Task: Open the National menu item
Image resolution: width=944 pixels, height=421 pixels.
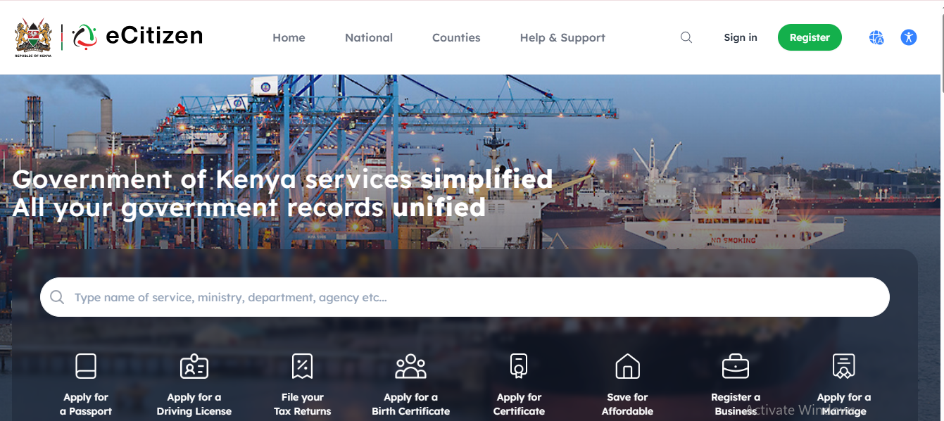Action: coord(369,38)
